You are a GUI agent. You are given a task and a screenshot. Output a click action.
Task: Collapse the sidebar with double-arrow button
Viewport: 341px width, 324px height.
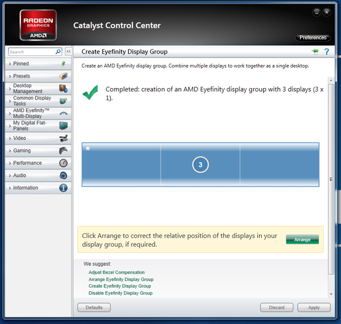69,52
